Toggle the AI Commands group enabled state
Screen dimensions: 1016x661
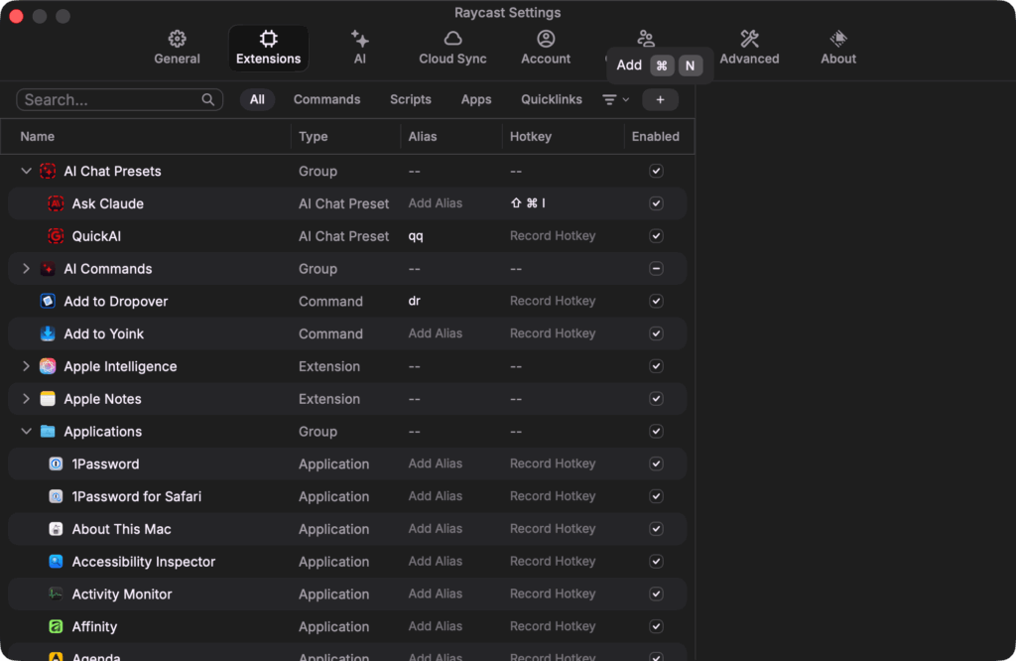point(656,268)
